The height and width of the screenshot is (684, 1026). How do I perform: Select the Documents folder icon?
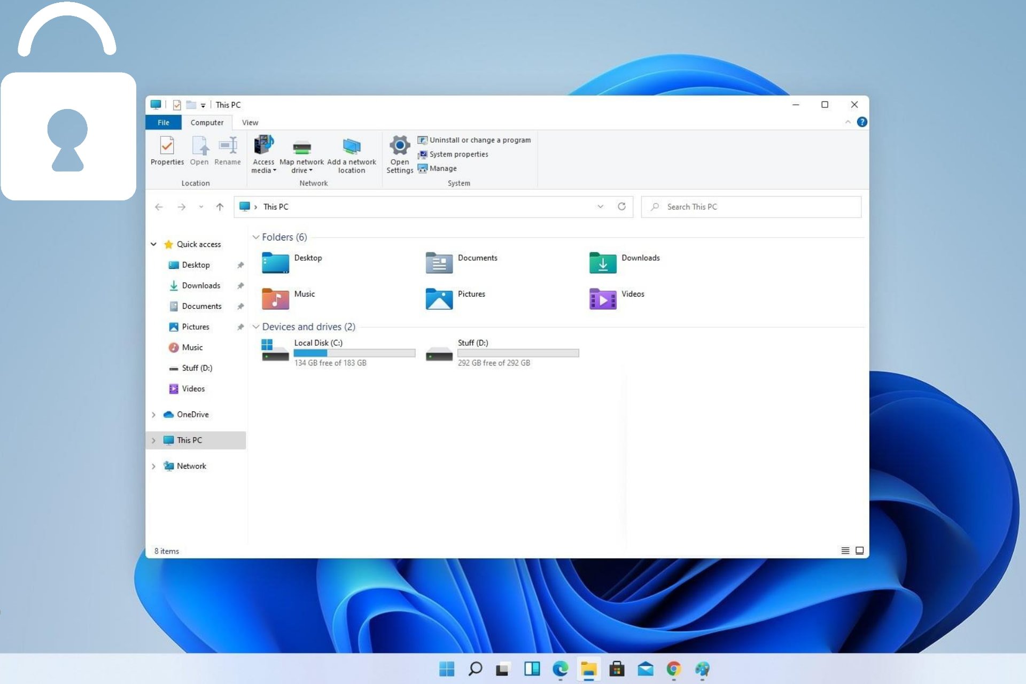(x=439, y=262)
